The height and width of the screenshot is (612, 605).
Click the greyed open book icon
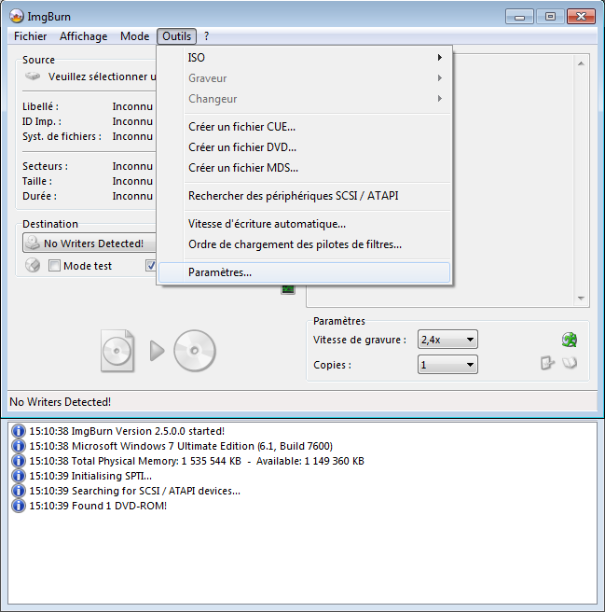tap(570, 363)
